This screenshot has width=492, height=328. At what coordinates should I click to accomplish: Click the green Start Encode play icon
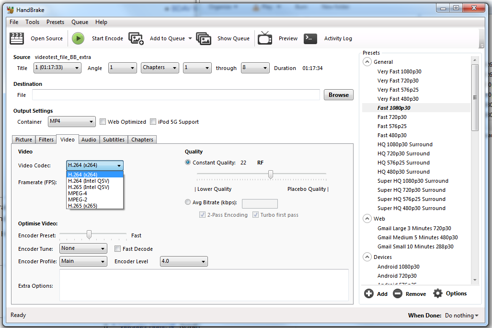78,38
